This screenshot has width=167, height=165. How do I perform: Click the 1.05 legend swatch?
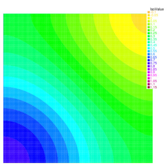[148, 81]
